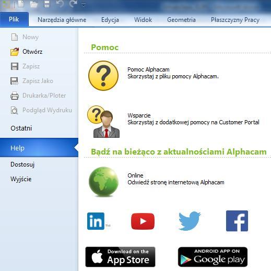271x271 pixels.
Task: Open the Facebook icon
Action: [x=237, y=221]
